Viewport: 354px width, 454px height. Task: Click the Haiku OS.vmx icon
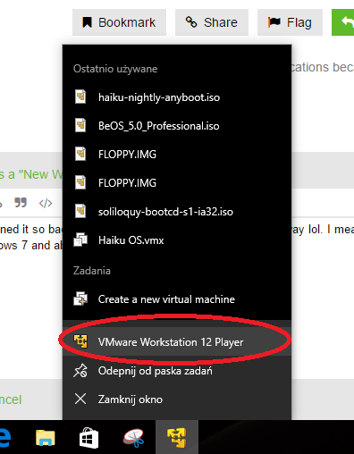(x=80, y=240)
